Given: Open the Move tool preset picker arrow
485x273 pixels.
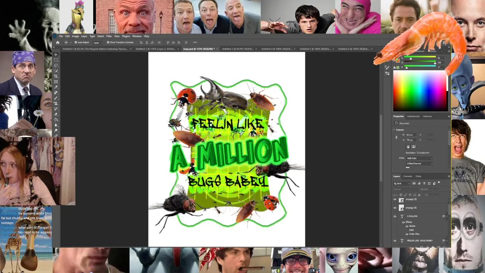Looking at the screenshot, I should pyautogui.click(x=71, y=42).
